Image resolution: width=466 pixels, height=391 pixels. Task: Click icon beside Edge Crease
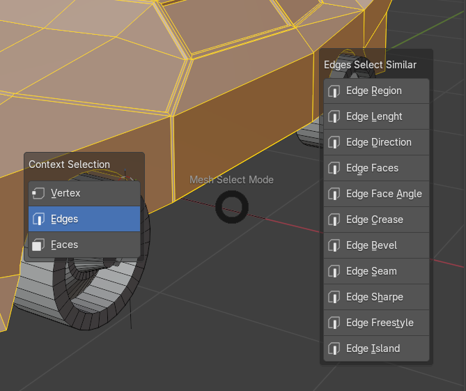[x=334, y=220]
